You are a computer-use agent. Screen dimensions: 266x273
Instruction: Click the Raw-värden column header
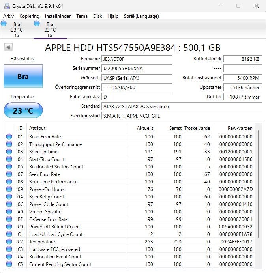coord(233,128)
